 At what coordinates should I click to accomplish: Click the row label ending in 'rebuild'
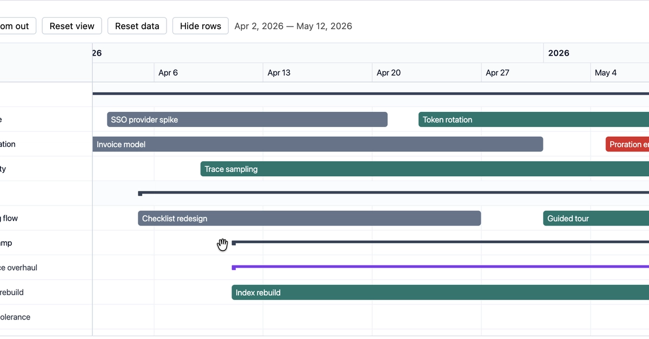point(12,293)
